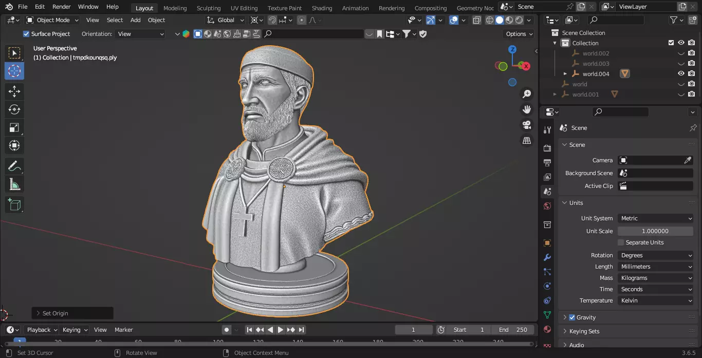702x358 pixels.
Task: Toggle the camera view icon
Action: point(527,125)
